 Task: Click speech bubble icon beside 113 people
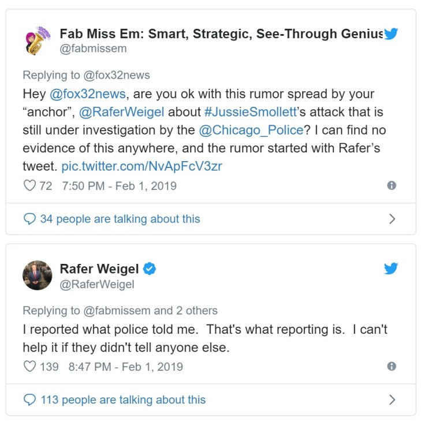click(x=29, y=400)
